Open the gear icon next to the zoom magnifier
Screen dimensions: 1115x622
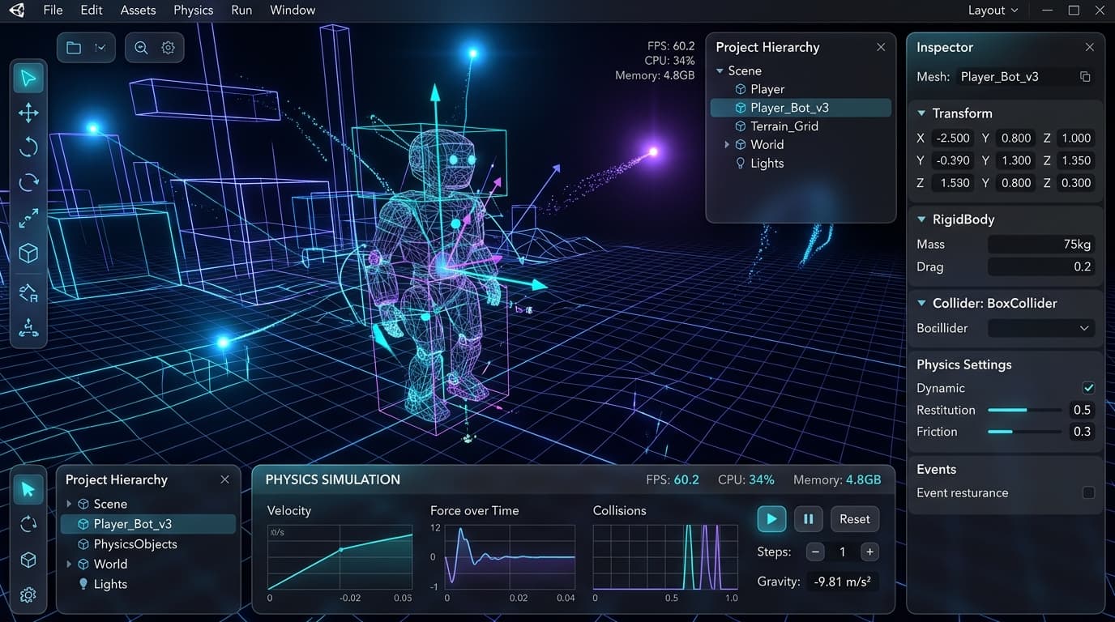(168, 48)
